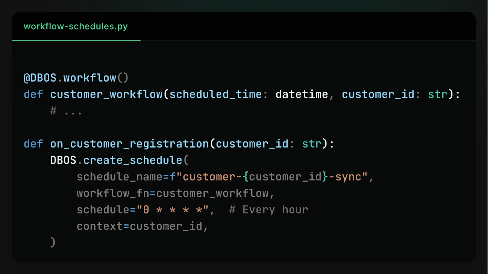488x274 pixels.
Task: Click the @DBOS.workflow() decorator
Action: pyautogui.click(x=76, y=77)
